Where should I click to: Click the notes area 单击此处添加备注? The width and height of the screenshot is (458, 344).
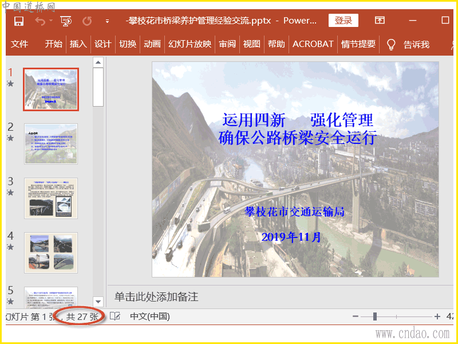(156, 297)
